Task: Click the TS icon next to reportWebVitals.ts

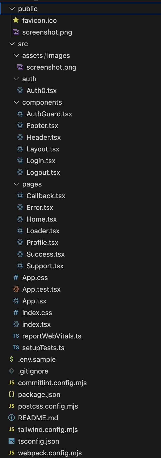Action: click(x=16, y=336)
